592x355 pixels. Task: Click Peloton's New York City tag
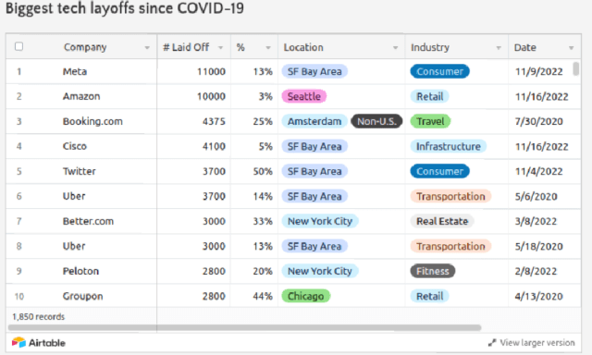tap(320, 271)
